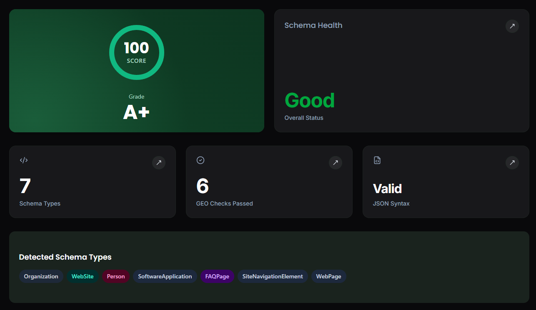Click the A+ grade display
Image resolution: width=536 pixels, height=310 pixels.
(136, 112)
